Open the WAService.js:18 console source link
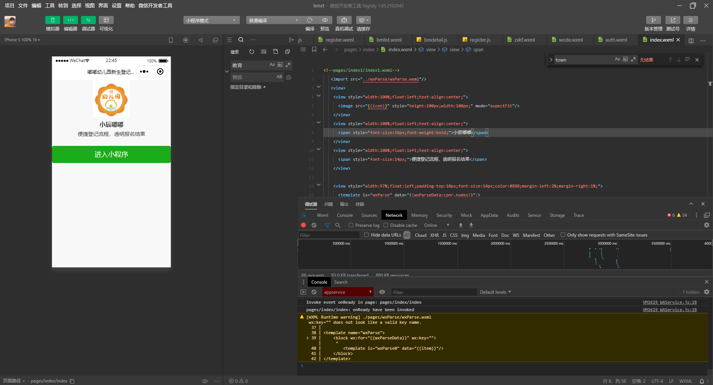 670,302
